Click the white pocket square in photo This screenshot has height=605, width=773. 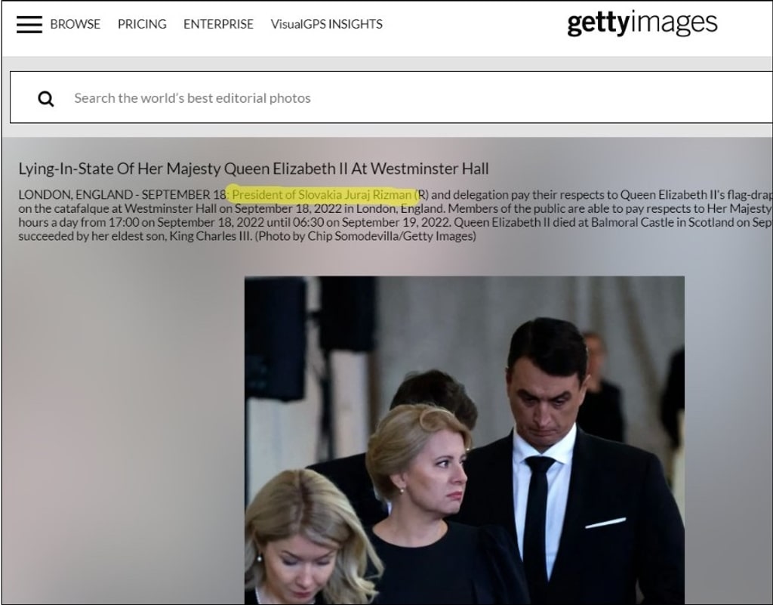[605, 523]
